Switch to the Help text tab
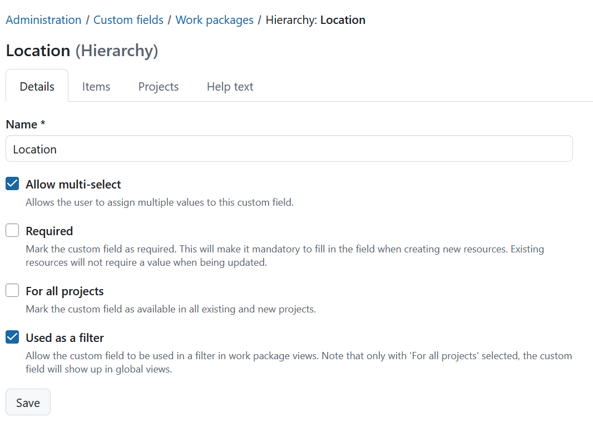Viewport: 593px width, 422px height. [x=230, y=86]
